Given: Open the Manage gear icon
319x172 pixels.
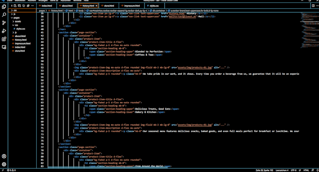Looking at the screenshot, I should 4,164.
